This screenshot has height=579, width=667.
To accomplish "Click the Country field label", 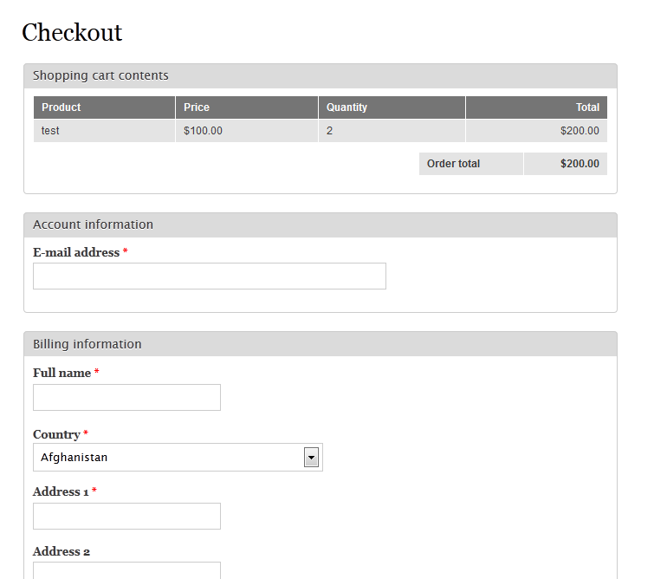I will (56, 434).
